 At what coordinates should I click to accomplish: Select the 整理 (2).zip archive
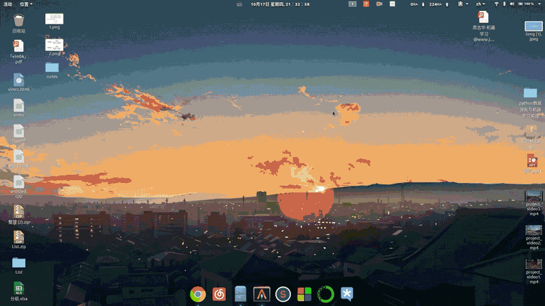tap(19, 211)
